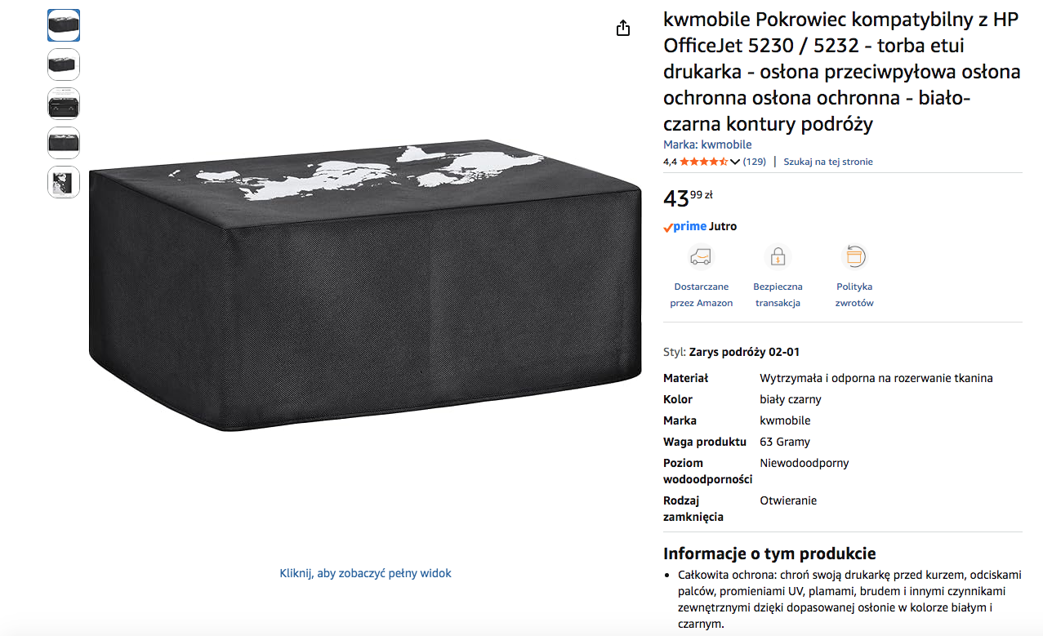Open the Bezpieczna transakcja link
This screenshot has height=636, width=1043.
pyautogui.click(x=778, y=295)
